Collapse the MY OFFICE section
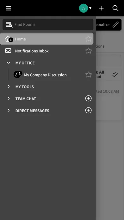The image size is (124, 220). coord(9,63)
